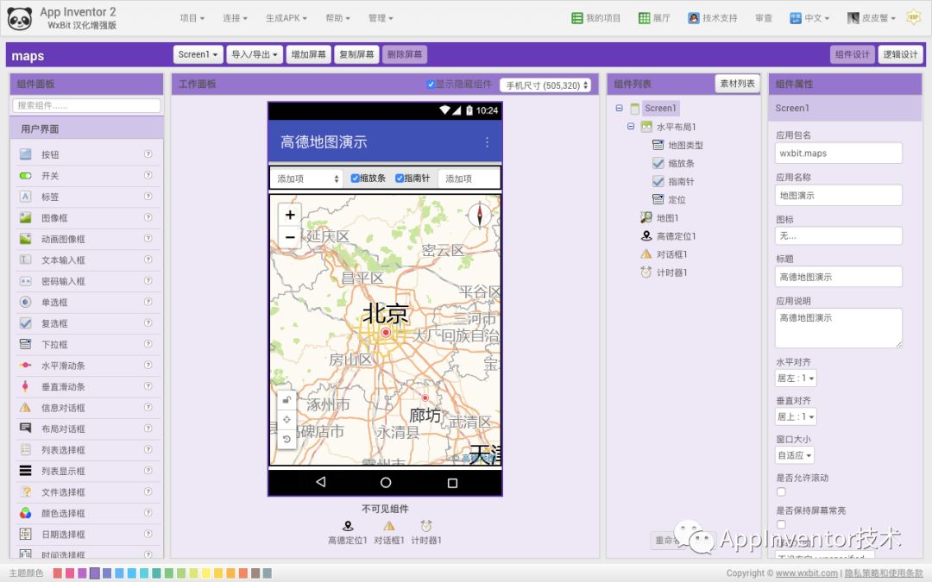The width and height of the screenshot is (932, 582).
Task: Click the Android back triangle in preview
Action: pos(321,482)
